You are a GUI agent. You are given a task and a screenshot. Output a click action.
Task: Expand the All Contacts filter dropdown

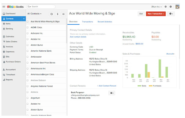[34, 14]
